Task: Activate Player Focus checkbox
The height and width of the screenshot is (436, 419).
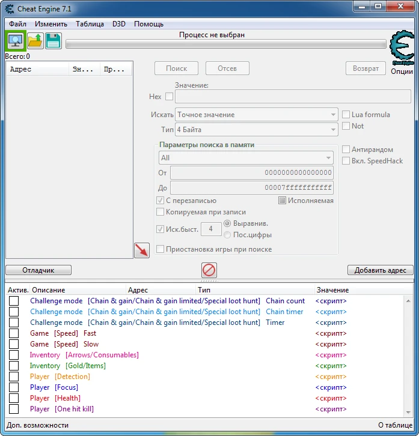Action: pyautogui.click(x=14, y=387)
